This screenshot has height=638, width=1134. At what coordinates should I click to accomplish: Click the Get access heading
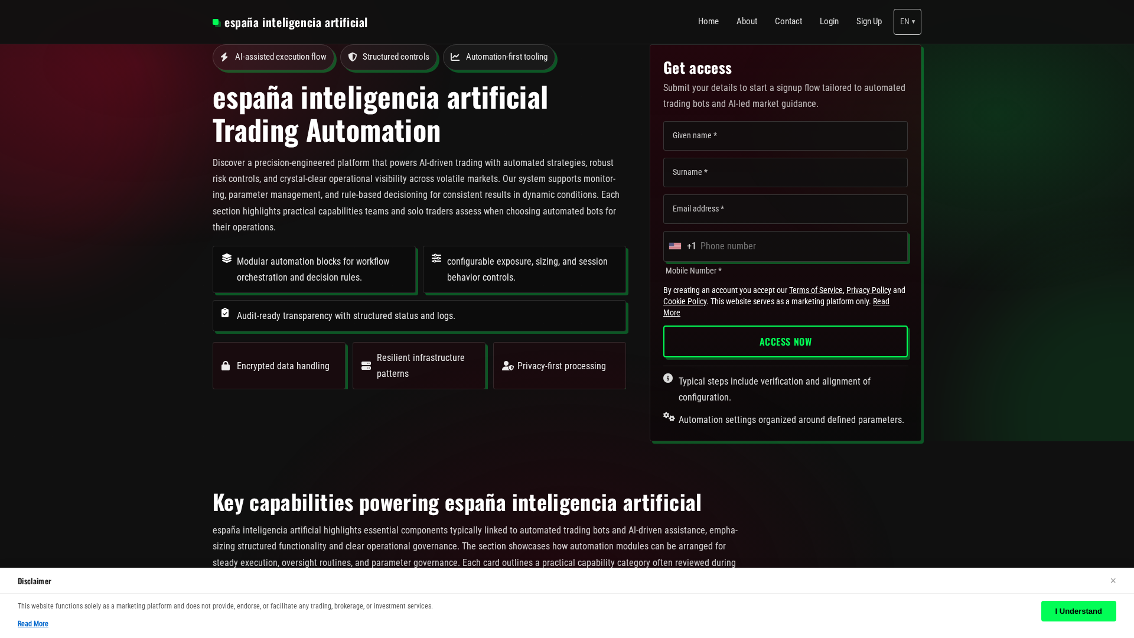(698, 68)
